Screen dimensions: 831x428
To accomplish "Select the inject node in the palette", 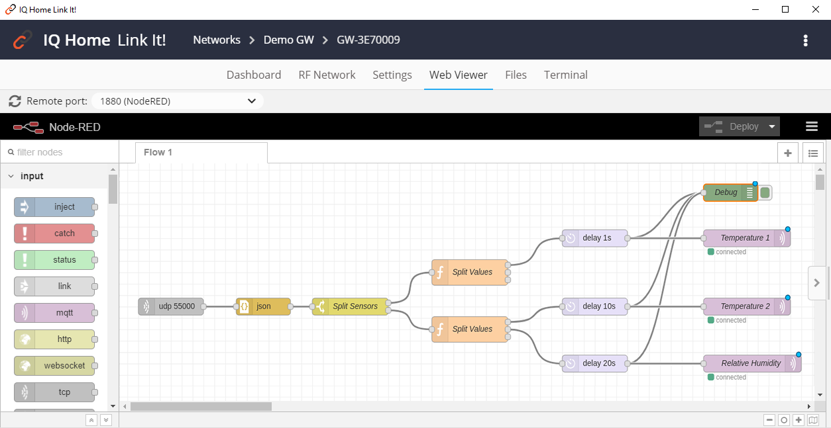I will pos(54,207).
